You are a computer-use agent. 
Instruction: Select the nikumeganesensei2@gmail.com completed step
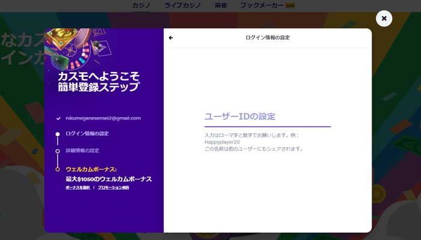tap(103, 118)
